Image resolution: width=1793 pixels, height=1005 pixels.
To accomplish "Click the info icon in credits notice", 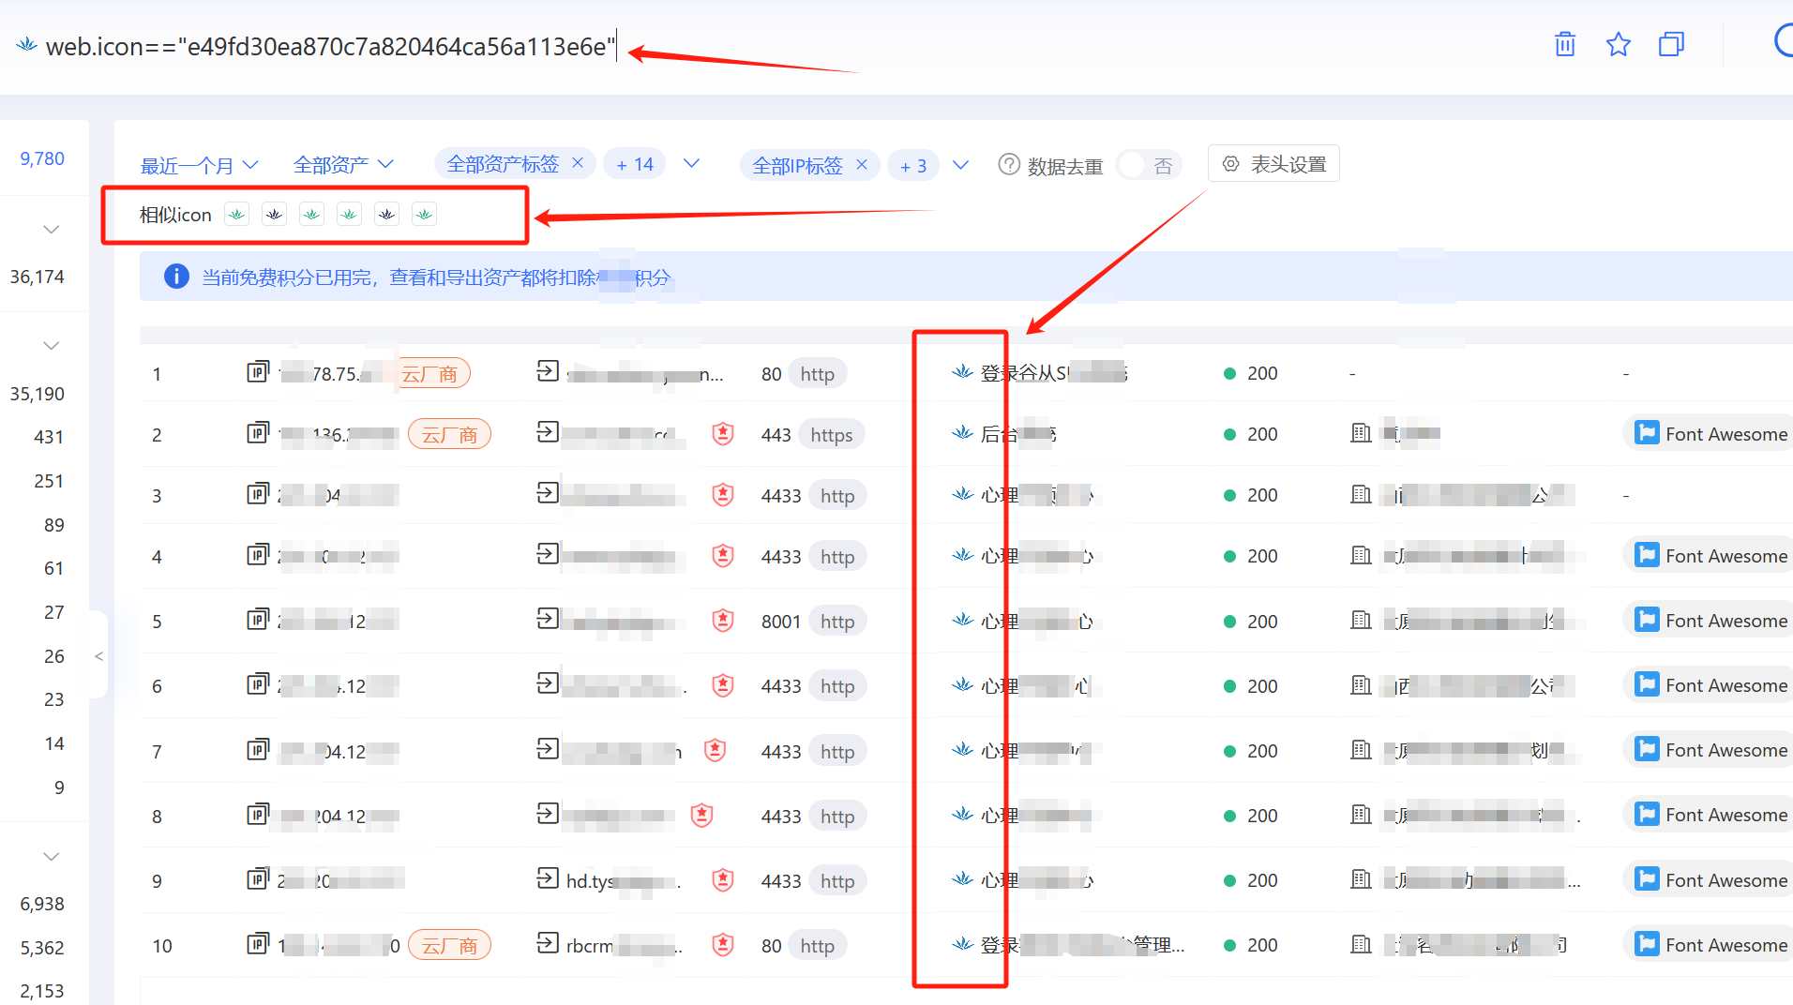I will [176, 277].
